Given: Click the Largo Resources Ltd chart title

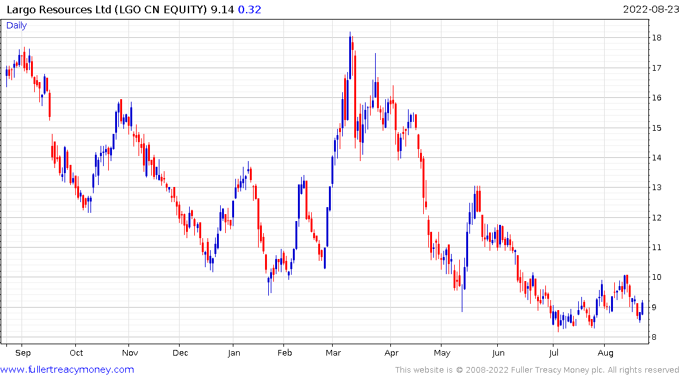Looking at the screenshot, I should click(107, 9).
